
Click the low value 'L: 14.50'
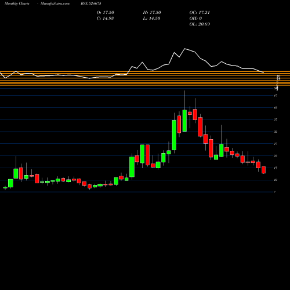(151, 19)
